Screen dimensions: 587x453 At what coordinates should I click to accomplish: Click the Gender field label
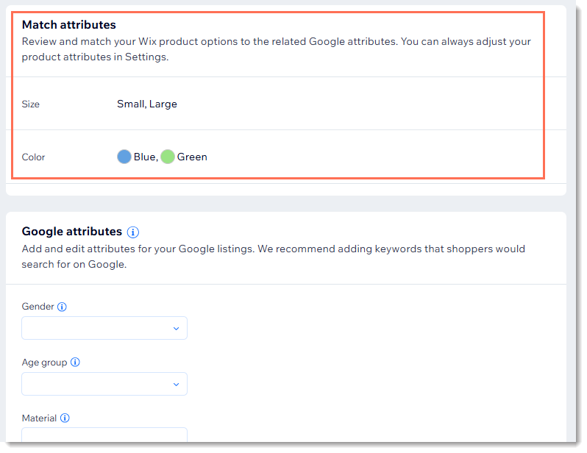[38, 307]
